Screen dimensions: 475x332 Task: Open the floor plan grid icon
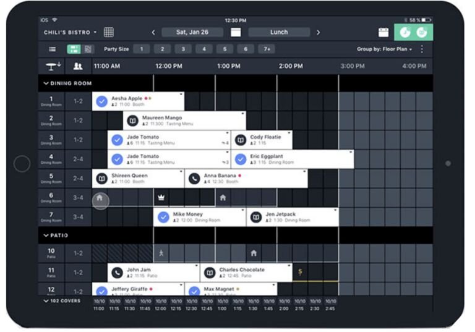(x=109, y=32)
